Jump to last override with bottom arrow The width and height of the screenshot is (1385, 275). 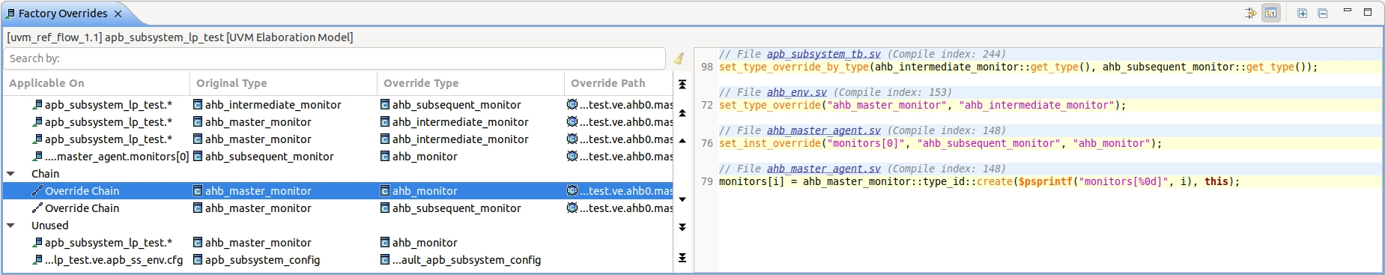coord(682,258)
